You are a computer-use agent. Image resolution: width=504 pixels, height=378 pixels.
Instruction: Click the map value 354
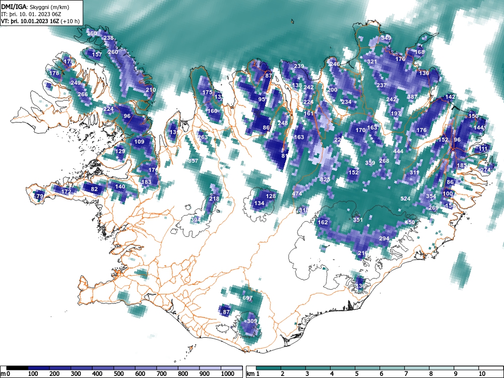[431, 196]
